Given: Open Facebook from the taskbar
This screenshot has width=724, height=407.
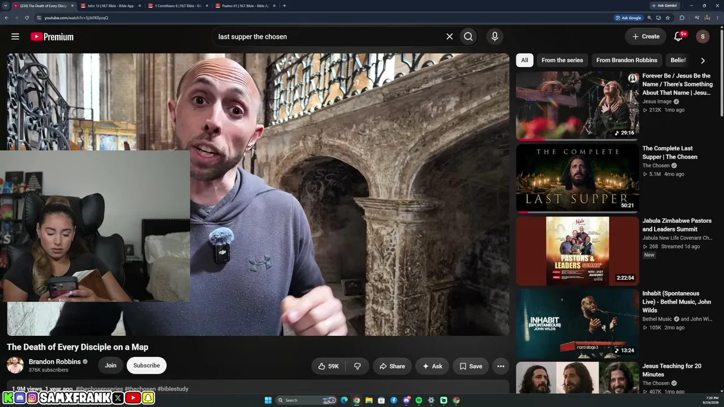Looking at the screenshot, I should [394, 400].
